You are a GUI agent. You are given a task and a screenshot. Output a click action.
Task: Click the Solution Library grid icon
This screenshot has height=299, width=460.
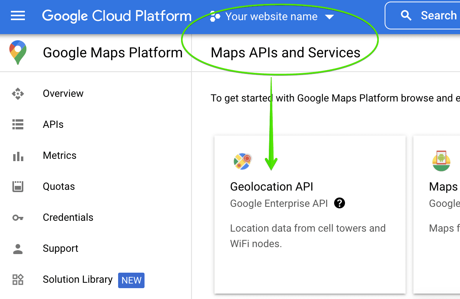pyautogui.click(x=18, y=280)
